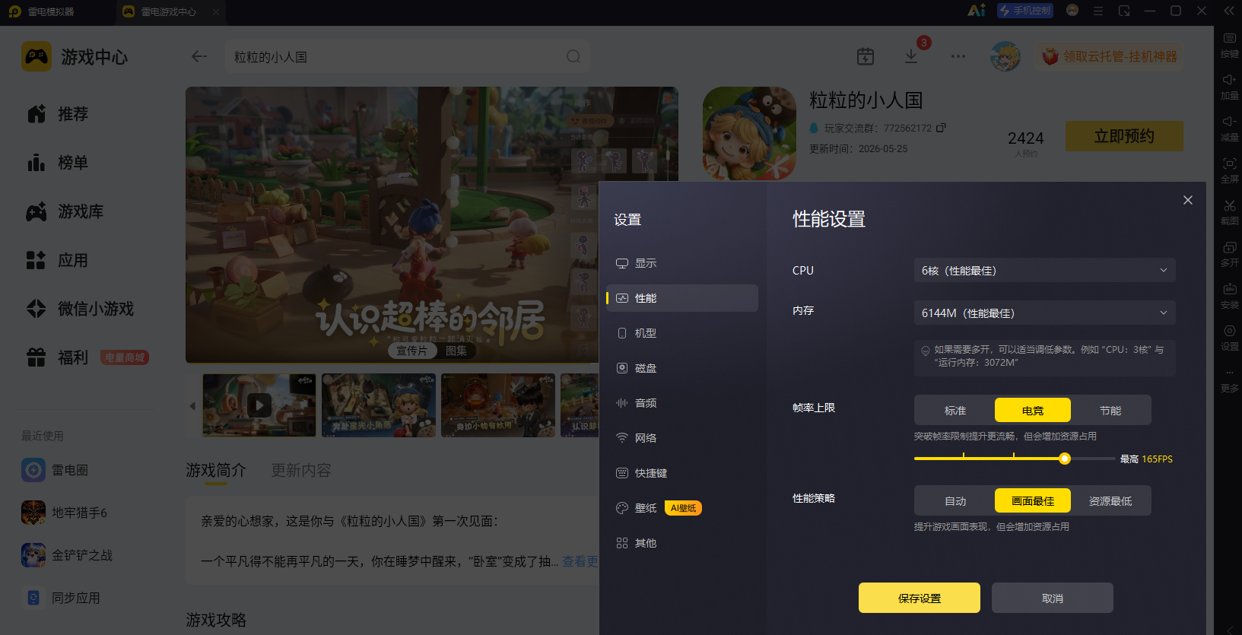The height and width of the screenshot is (635, 1242).
Task: Open the calendar check-in icon
Action: click(866, 56)
